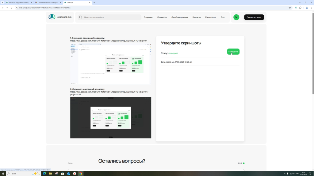Launch Microsoft Edge from the taskbar
This screenshot has width=314, height=176.
(44, 174)
